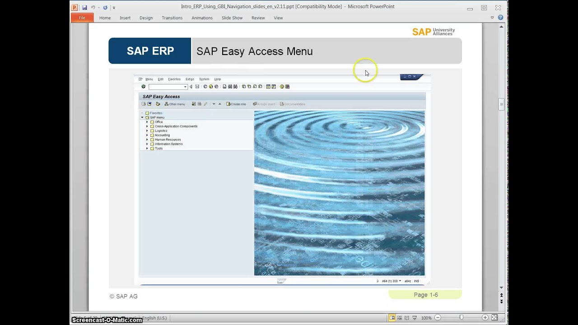The width and height of the screenshot is (578, 325).
Task: Open the Design ribbon tab
Action: (x=146, y=18)
